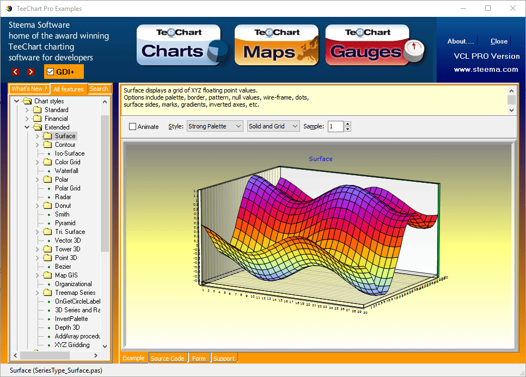Image resolution: width=526 pixels, height=377 pixels.
Task: Click the green bullet beside Bezier
Action: [x=49, y=267]
